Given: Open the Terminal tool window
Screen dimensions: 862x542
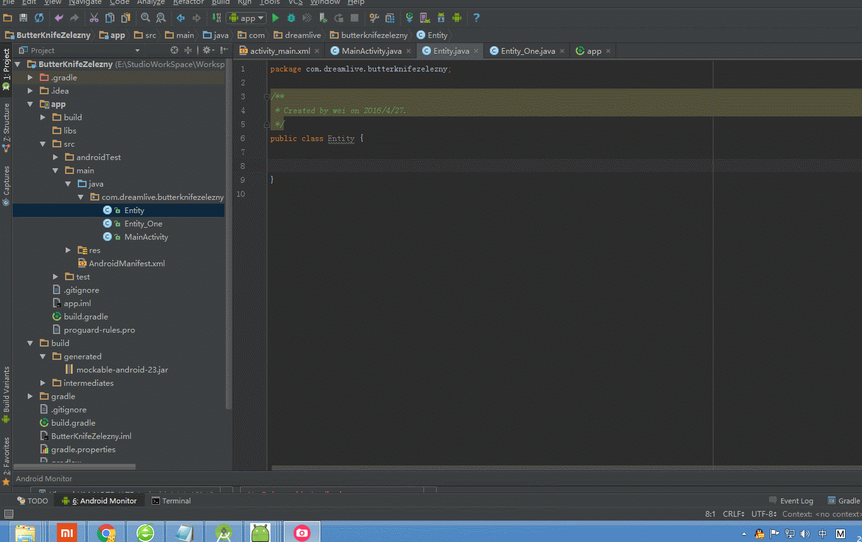Looking at the screenshot, I should (171, 501).
